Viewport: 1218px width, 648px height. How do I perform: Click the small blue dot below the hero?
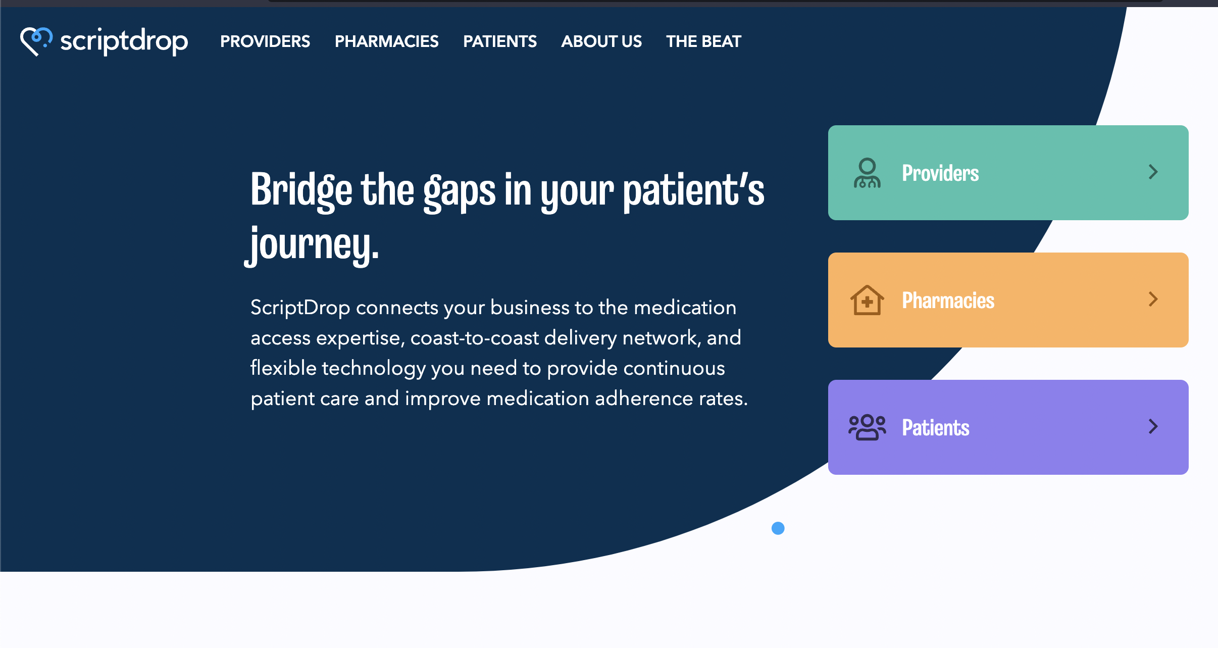[x=778, y=528]
